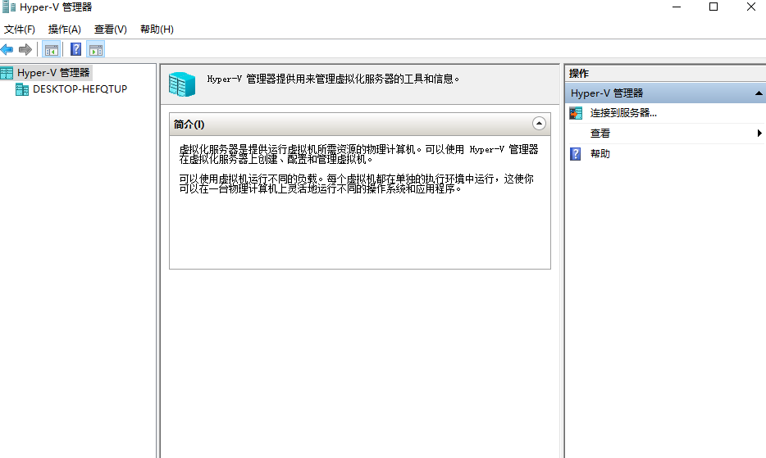Open the 查看(V) menu

tap(111, 29)
